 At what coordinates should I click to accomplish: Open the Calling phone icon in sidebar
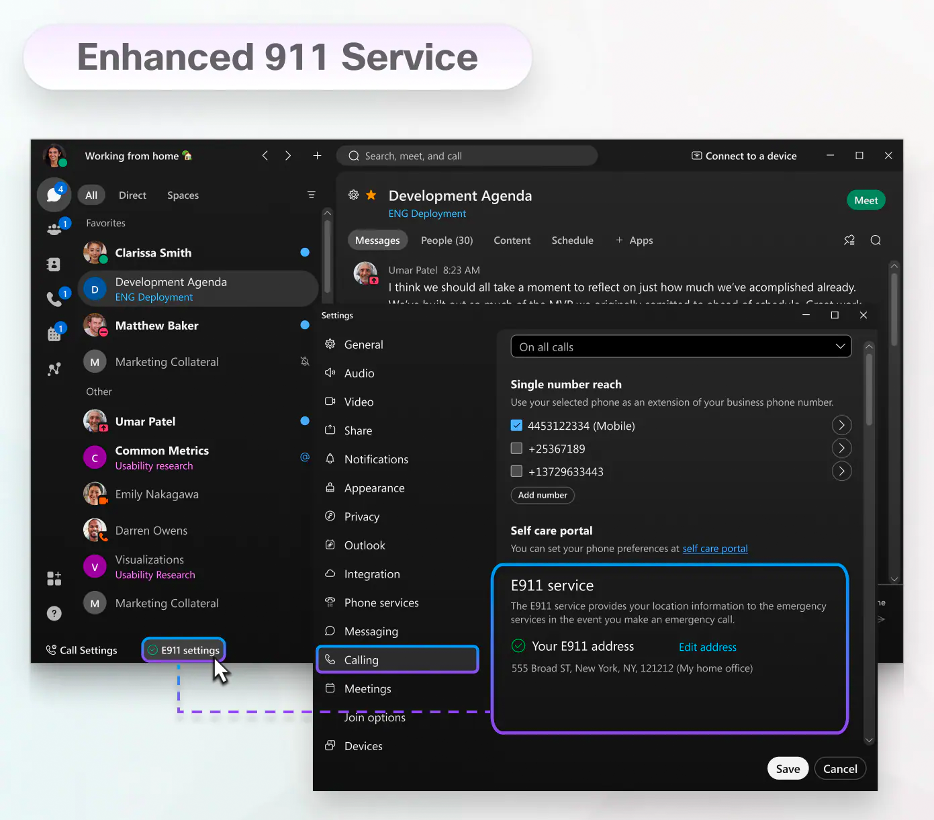(x=54, y=299)
